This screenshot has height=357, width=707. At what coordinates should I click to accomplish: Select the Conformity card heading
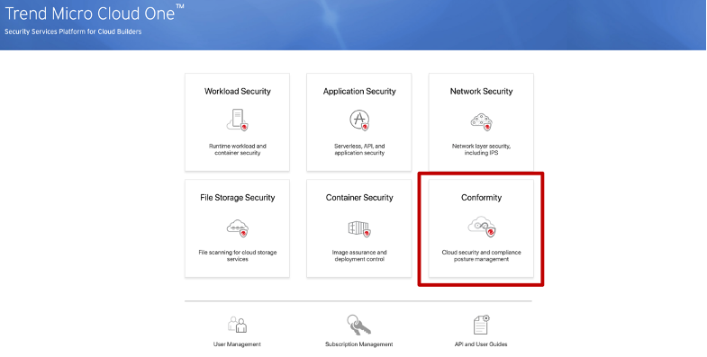tap(481, 198)
